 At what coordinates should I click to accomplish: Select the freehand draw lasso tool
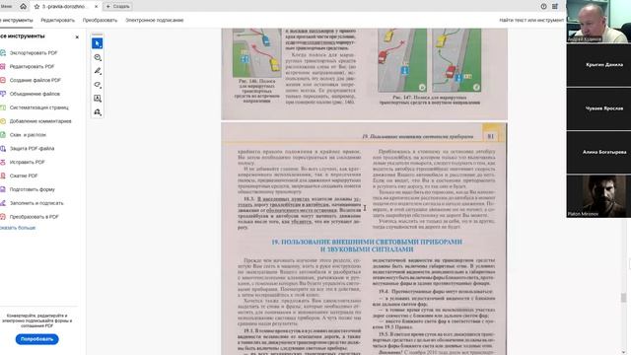(x=97, y=85)
